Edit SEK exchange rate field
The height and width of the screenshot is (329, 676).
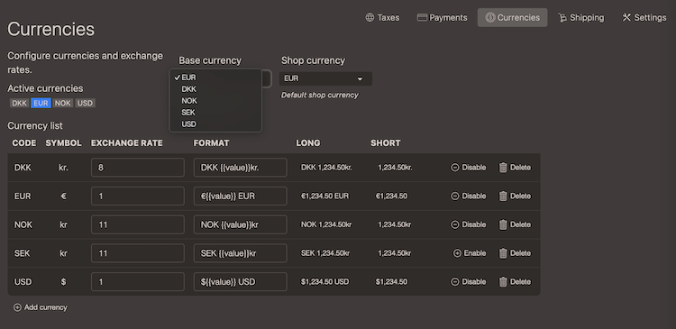coord(138,253)
